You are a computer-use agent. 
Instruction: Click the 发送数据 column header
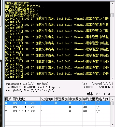click(62, 99)
